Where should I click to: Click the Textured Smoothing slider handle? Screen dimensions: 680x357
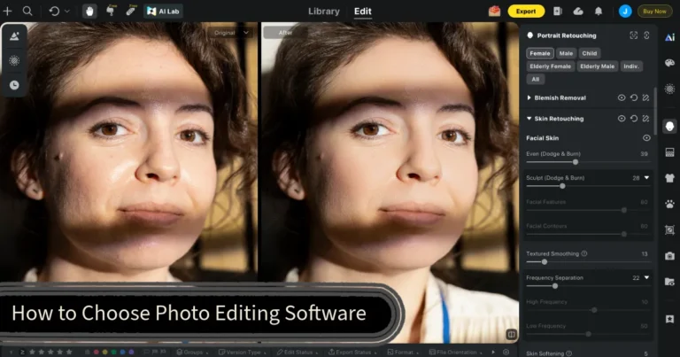coord(545,262)
